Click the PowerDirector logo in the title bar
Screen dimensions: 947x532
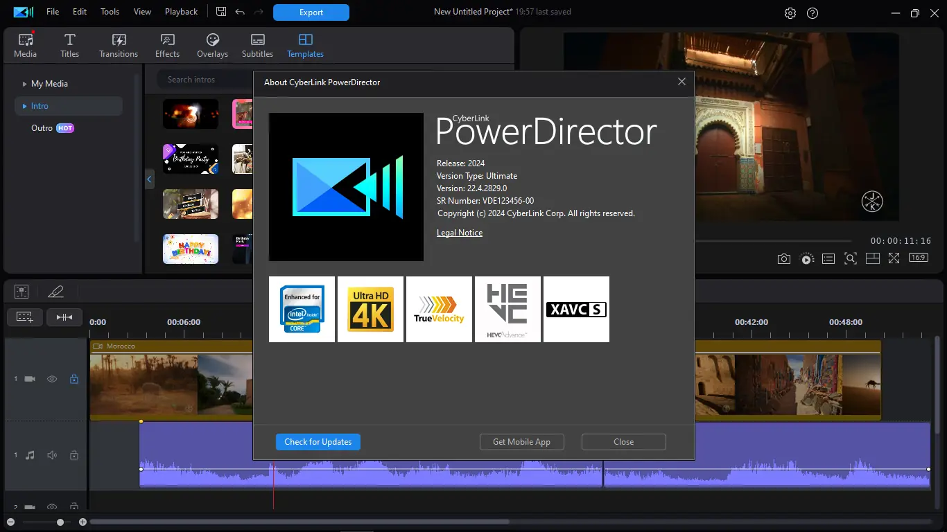pos(23,12)
